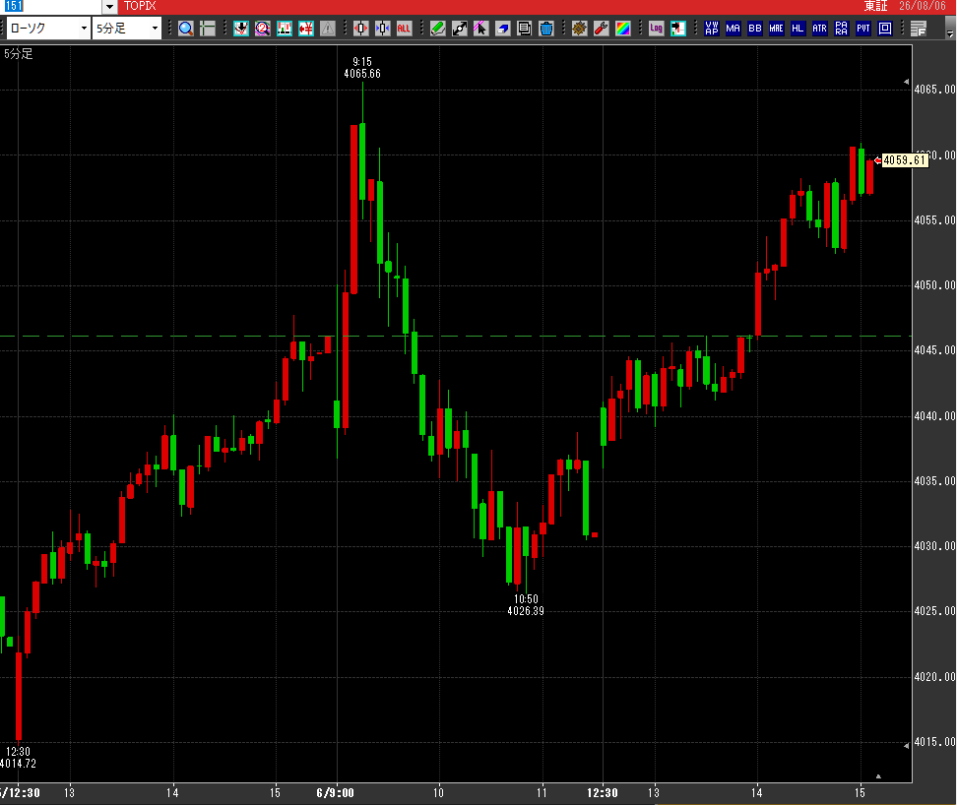Click the lower price-axis scroll arrow
The height and width of the screenshot is (805, 957).
click(x=907, y=746)
